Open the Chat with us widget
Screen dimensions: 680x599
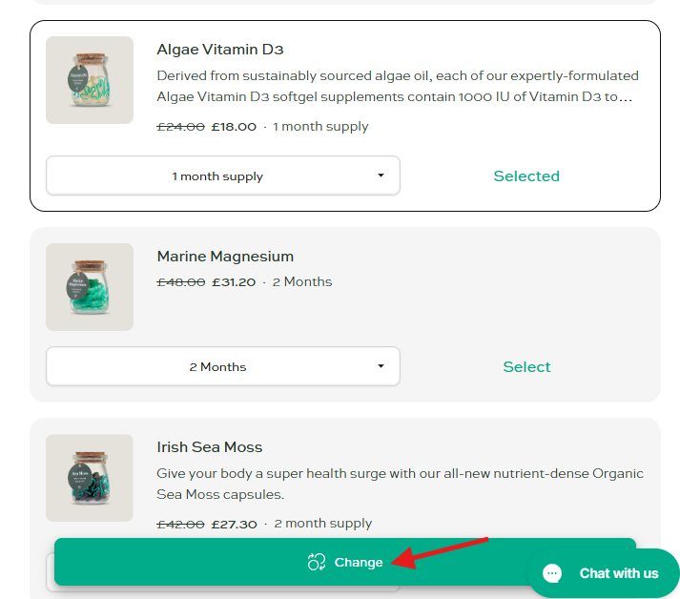618,573
